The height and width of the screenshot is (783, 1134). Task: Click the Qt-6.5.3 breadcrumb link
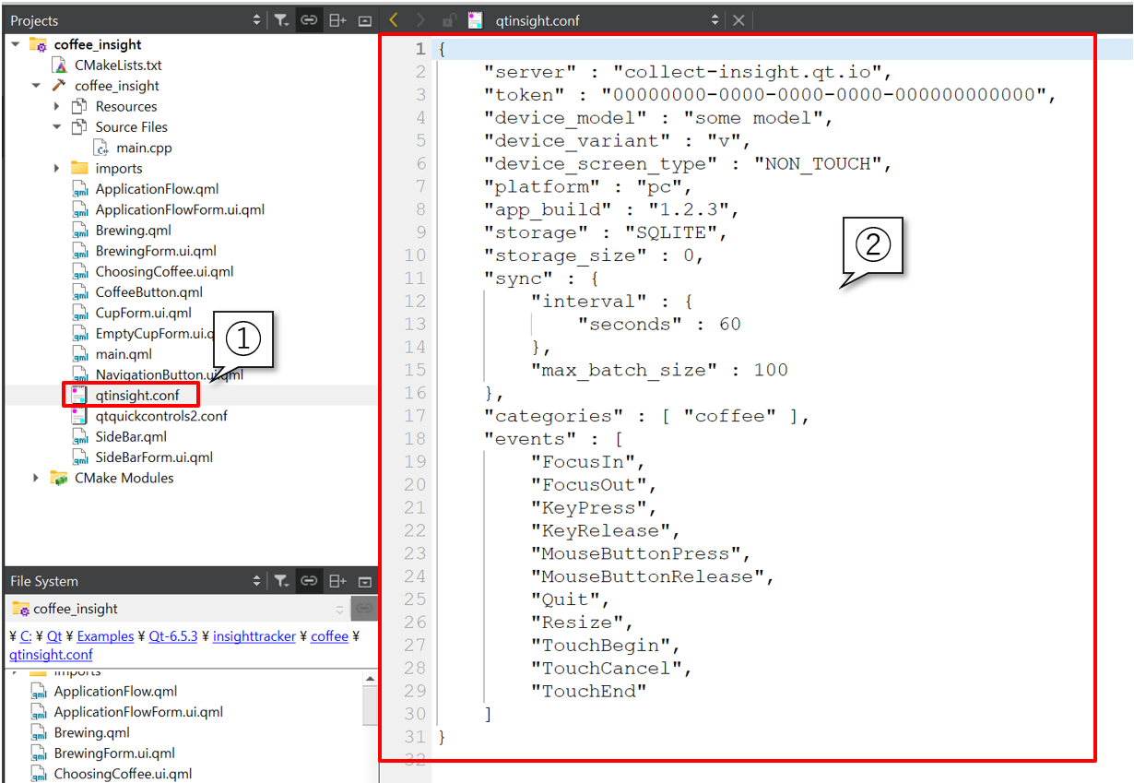click(172, 636)
